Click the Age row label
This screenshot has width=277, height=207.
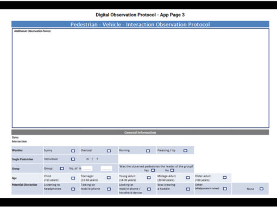(x=14, y=178)
